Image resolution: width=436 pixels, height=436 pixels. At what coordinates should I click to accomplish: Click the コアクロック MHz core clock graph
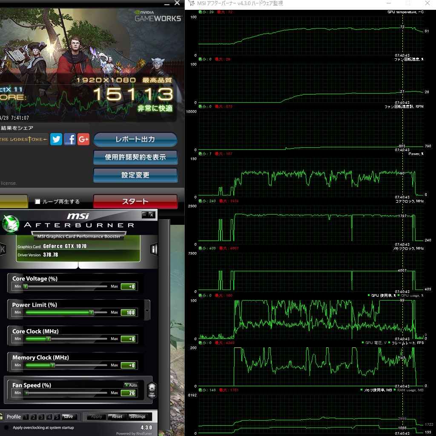click(311, 225)
